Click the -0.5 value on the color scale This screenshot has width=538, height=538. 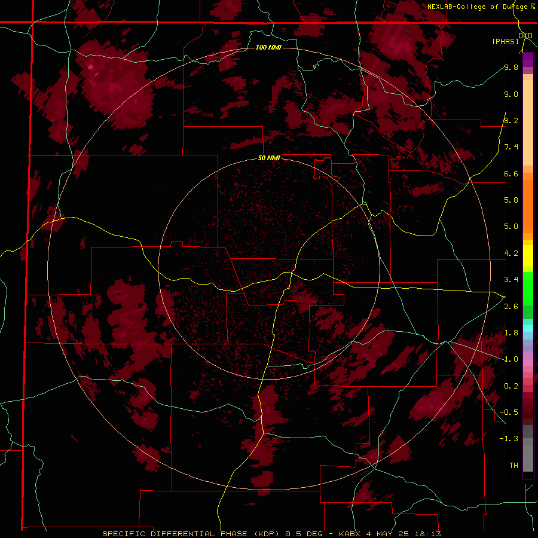coord(509,412)
